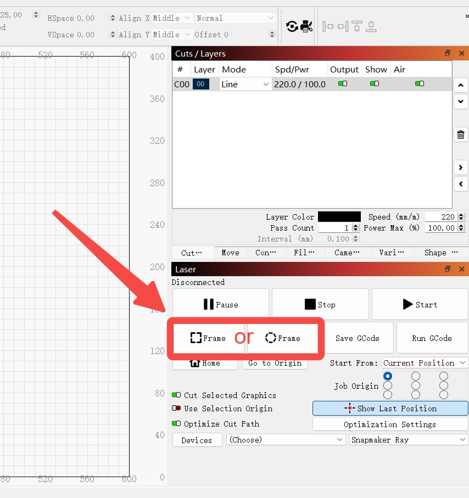Move layer down with the down arrow
469x498 pixels.
[461, 102]
